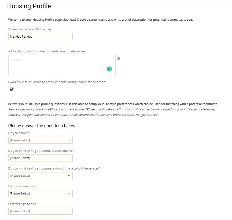Click the chevron on the alcohol preference dropdown

click(69, 176)
